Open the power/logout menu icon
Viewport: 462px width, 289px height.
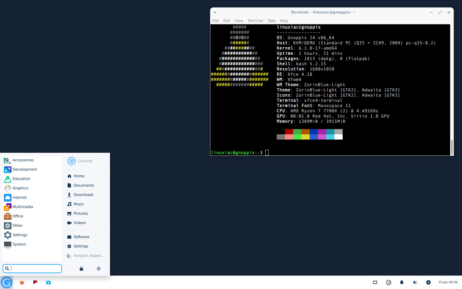(x=99, y=269)
